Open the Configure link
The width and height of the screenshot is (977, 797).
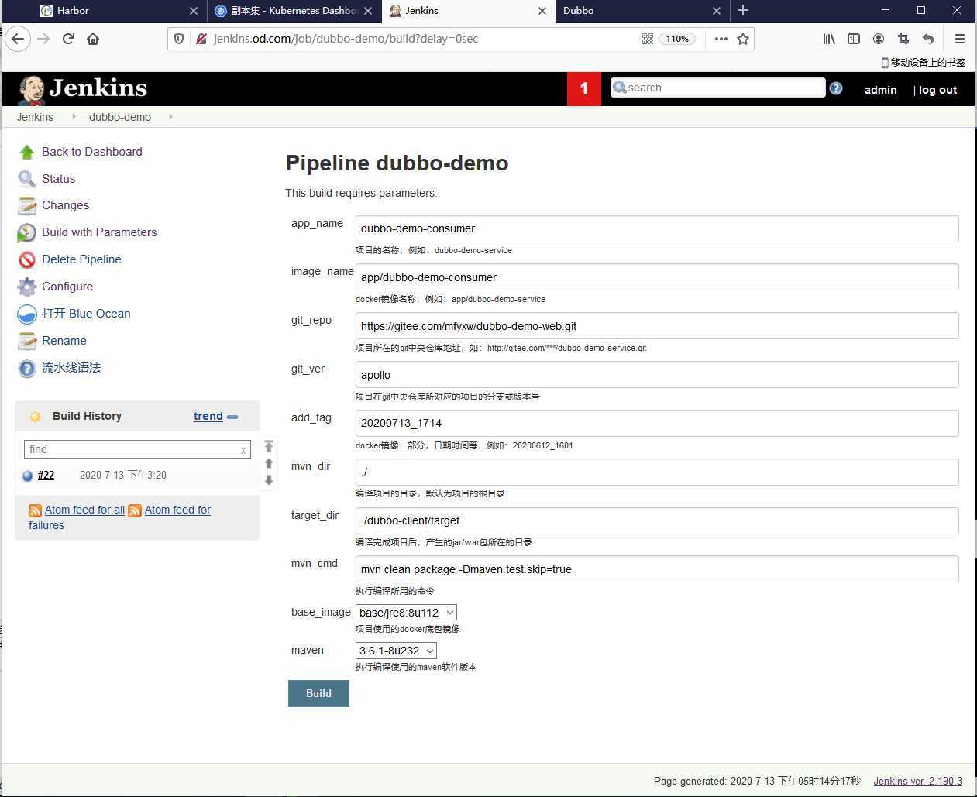(x=67, y=287)
